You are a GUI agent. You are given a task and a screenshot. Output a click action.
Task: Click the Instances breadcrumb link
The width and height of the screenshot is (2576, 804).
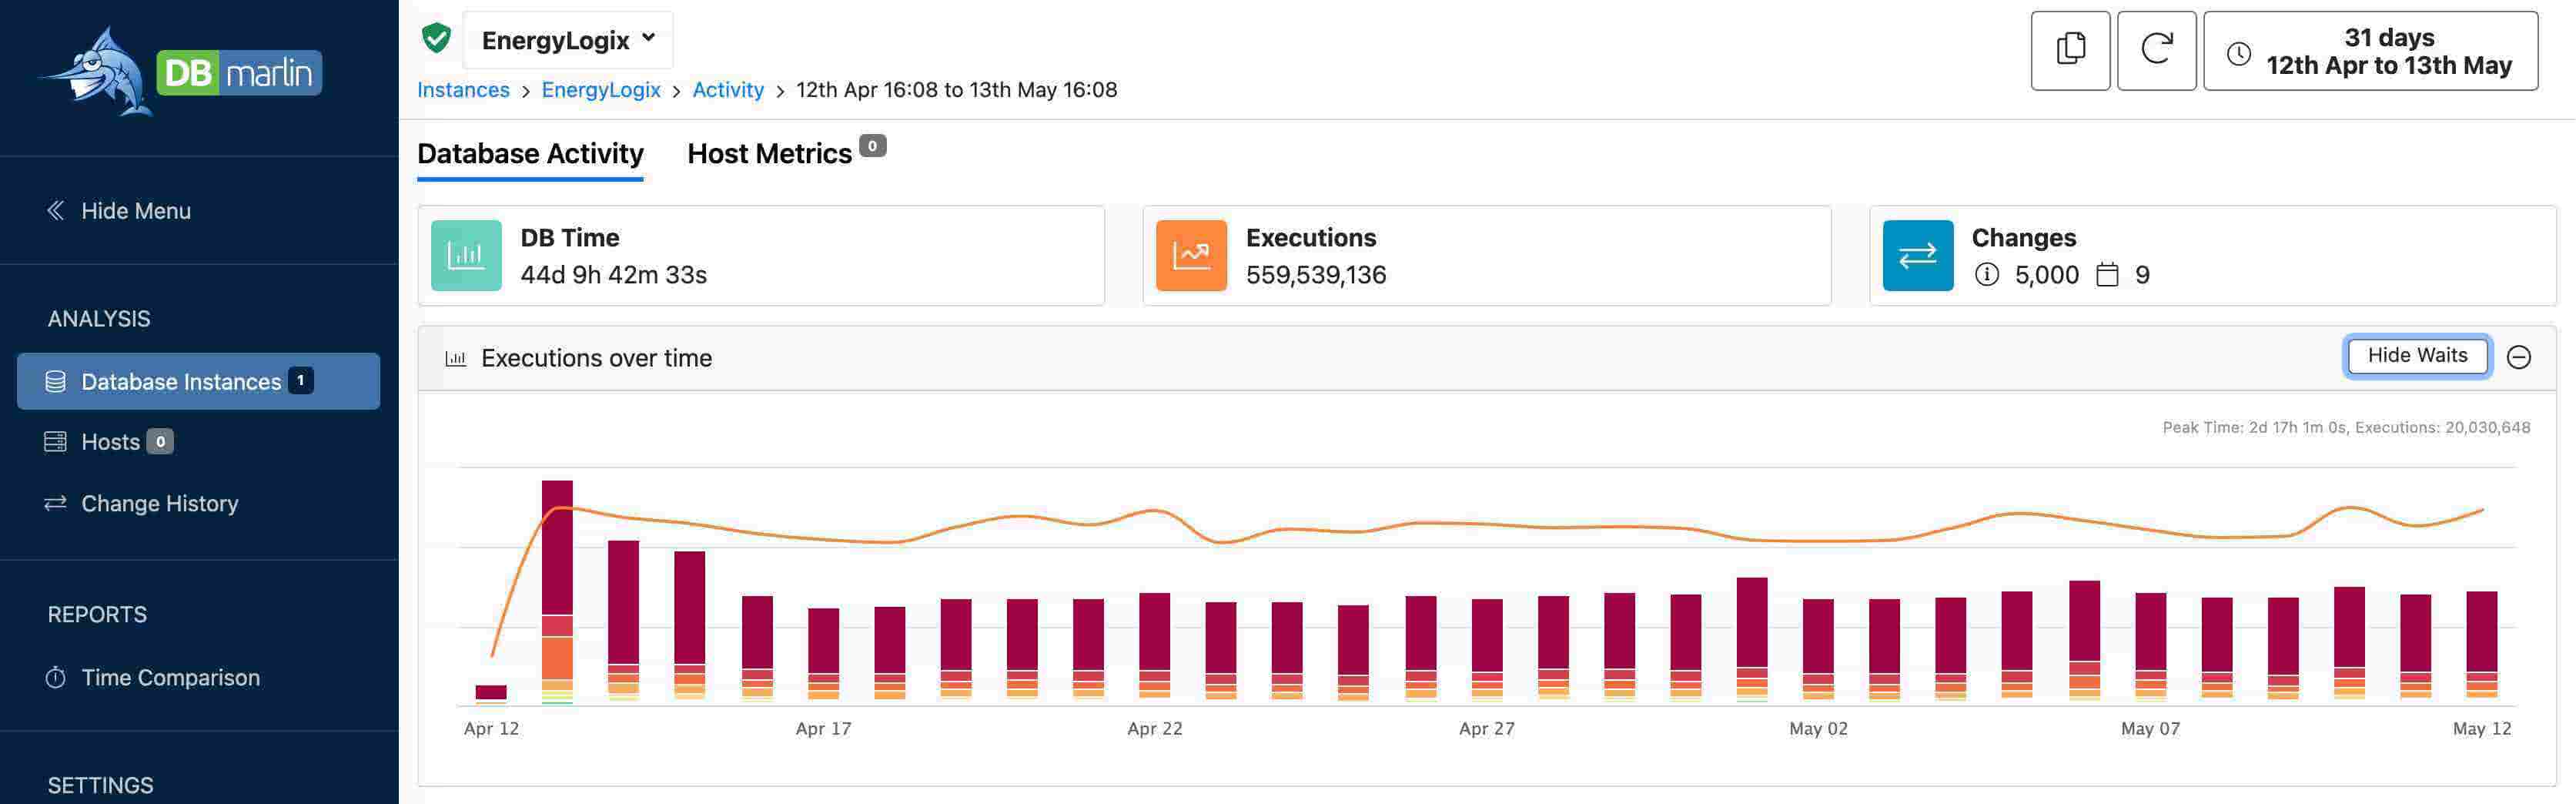[463, 90]
